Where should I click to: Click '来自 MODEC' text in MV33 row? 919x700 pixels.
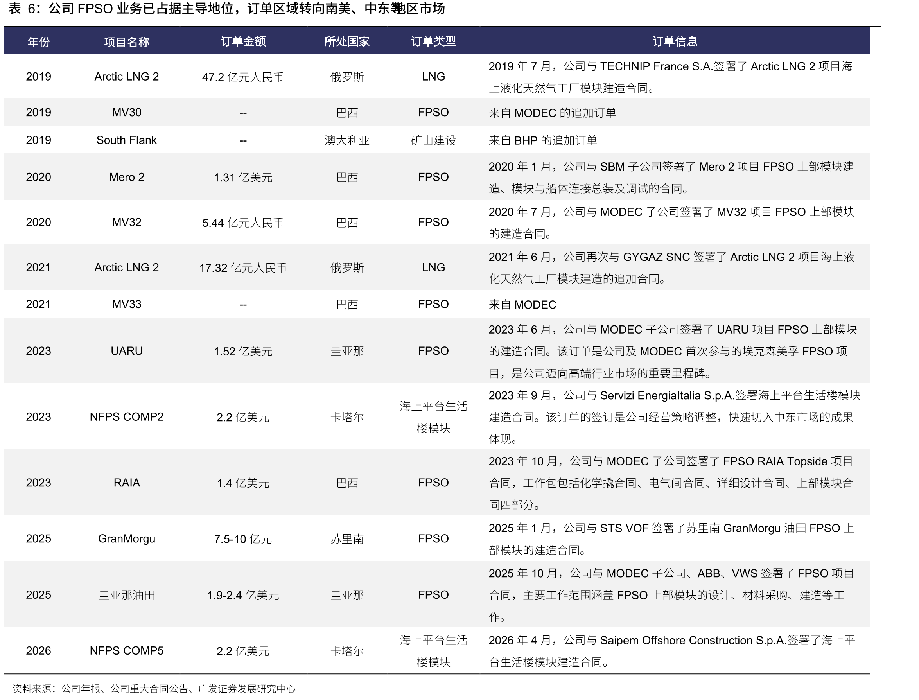coord(522,305)
